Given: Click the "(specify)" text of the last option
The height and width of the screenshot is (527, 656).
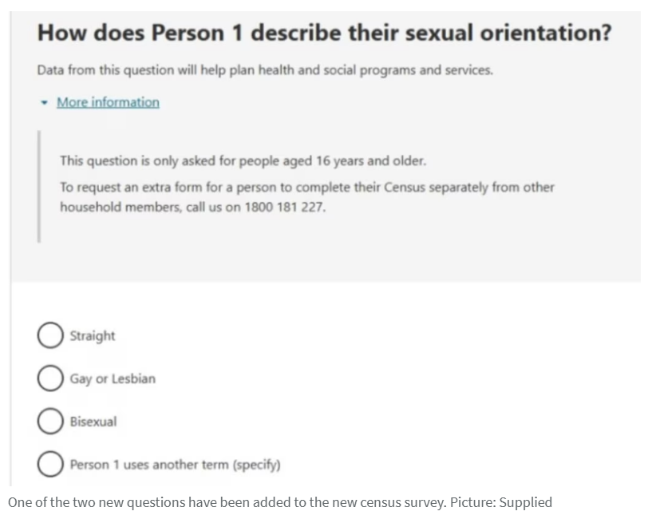Looking at the screenshot, I should 257,464.
